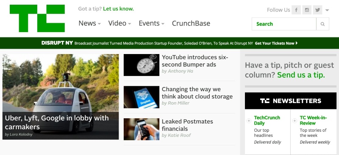Click the magnifying glass search button

[x=322, y=24]
